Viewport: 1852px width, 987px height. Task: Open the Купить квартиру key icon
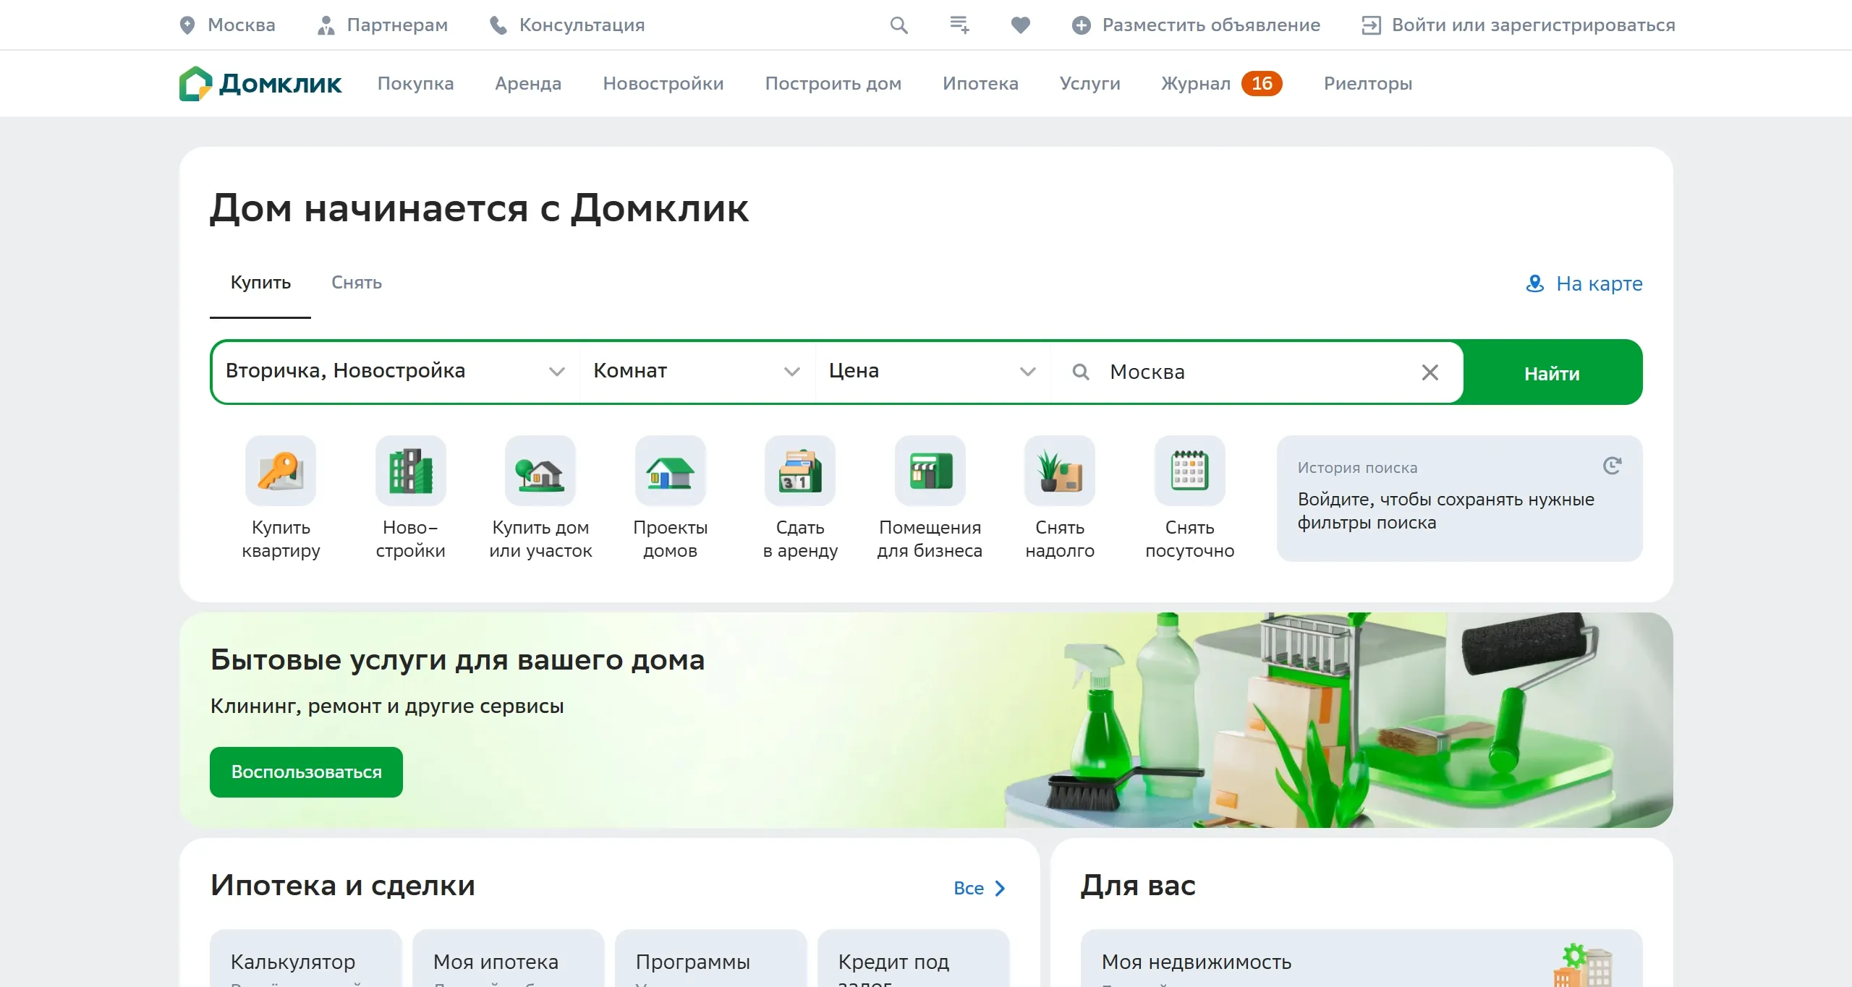point(281,471)
